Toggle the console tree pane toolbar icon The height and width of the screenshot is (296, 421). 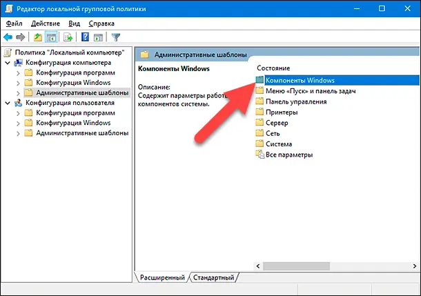click(x=51, y=37)
